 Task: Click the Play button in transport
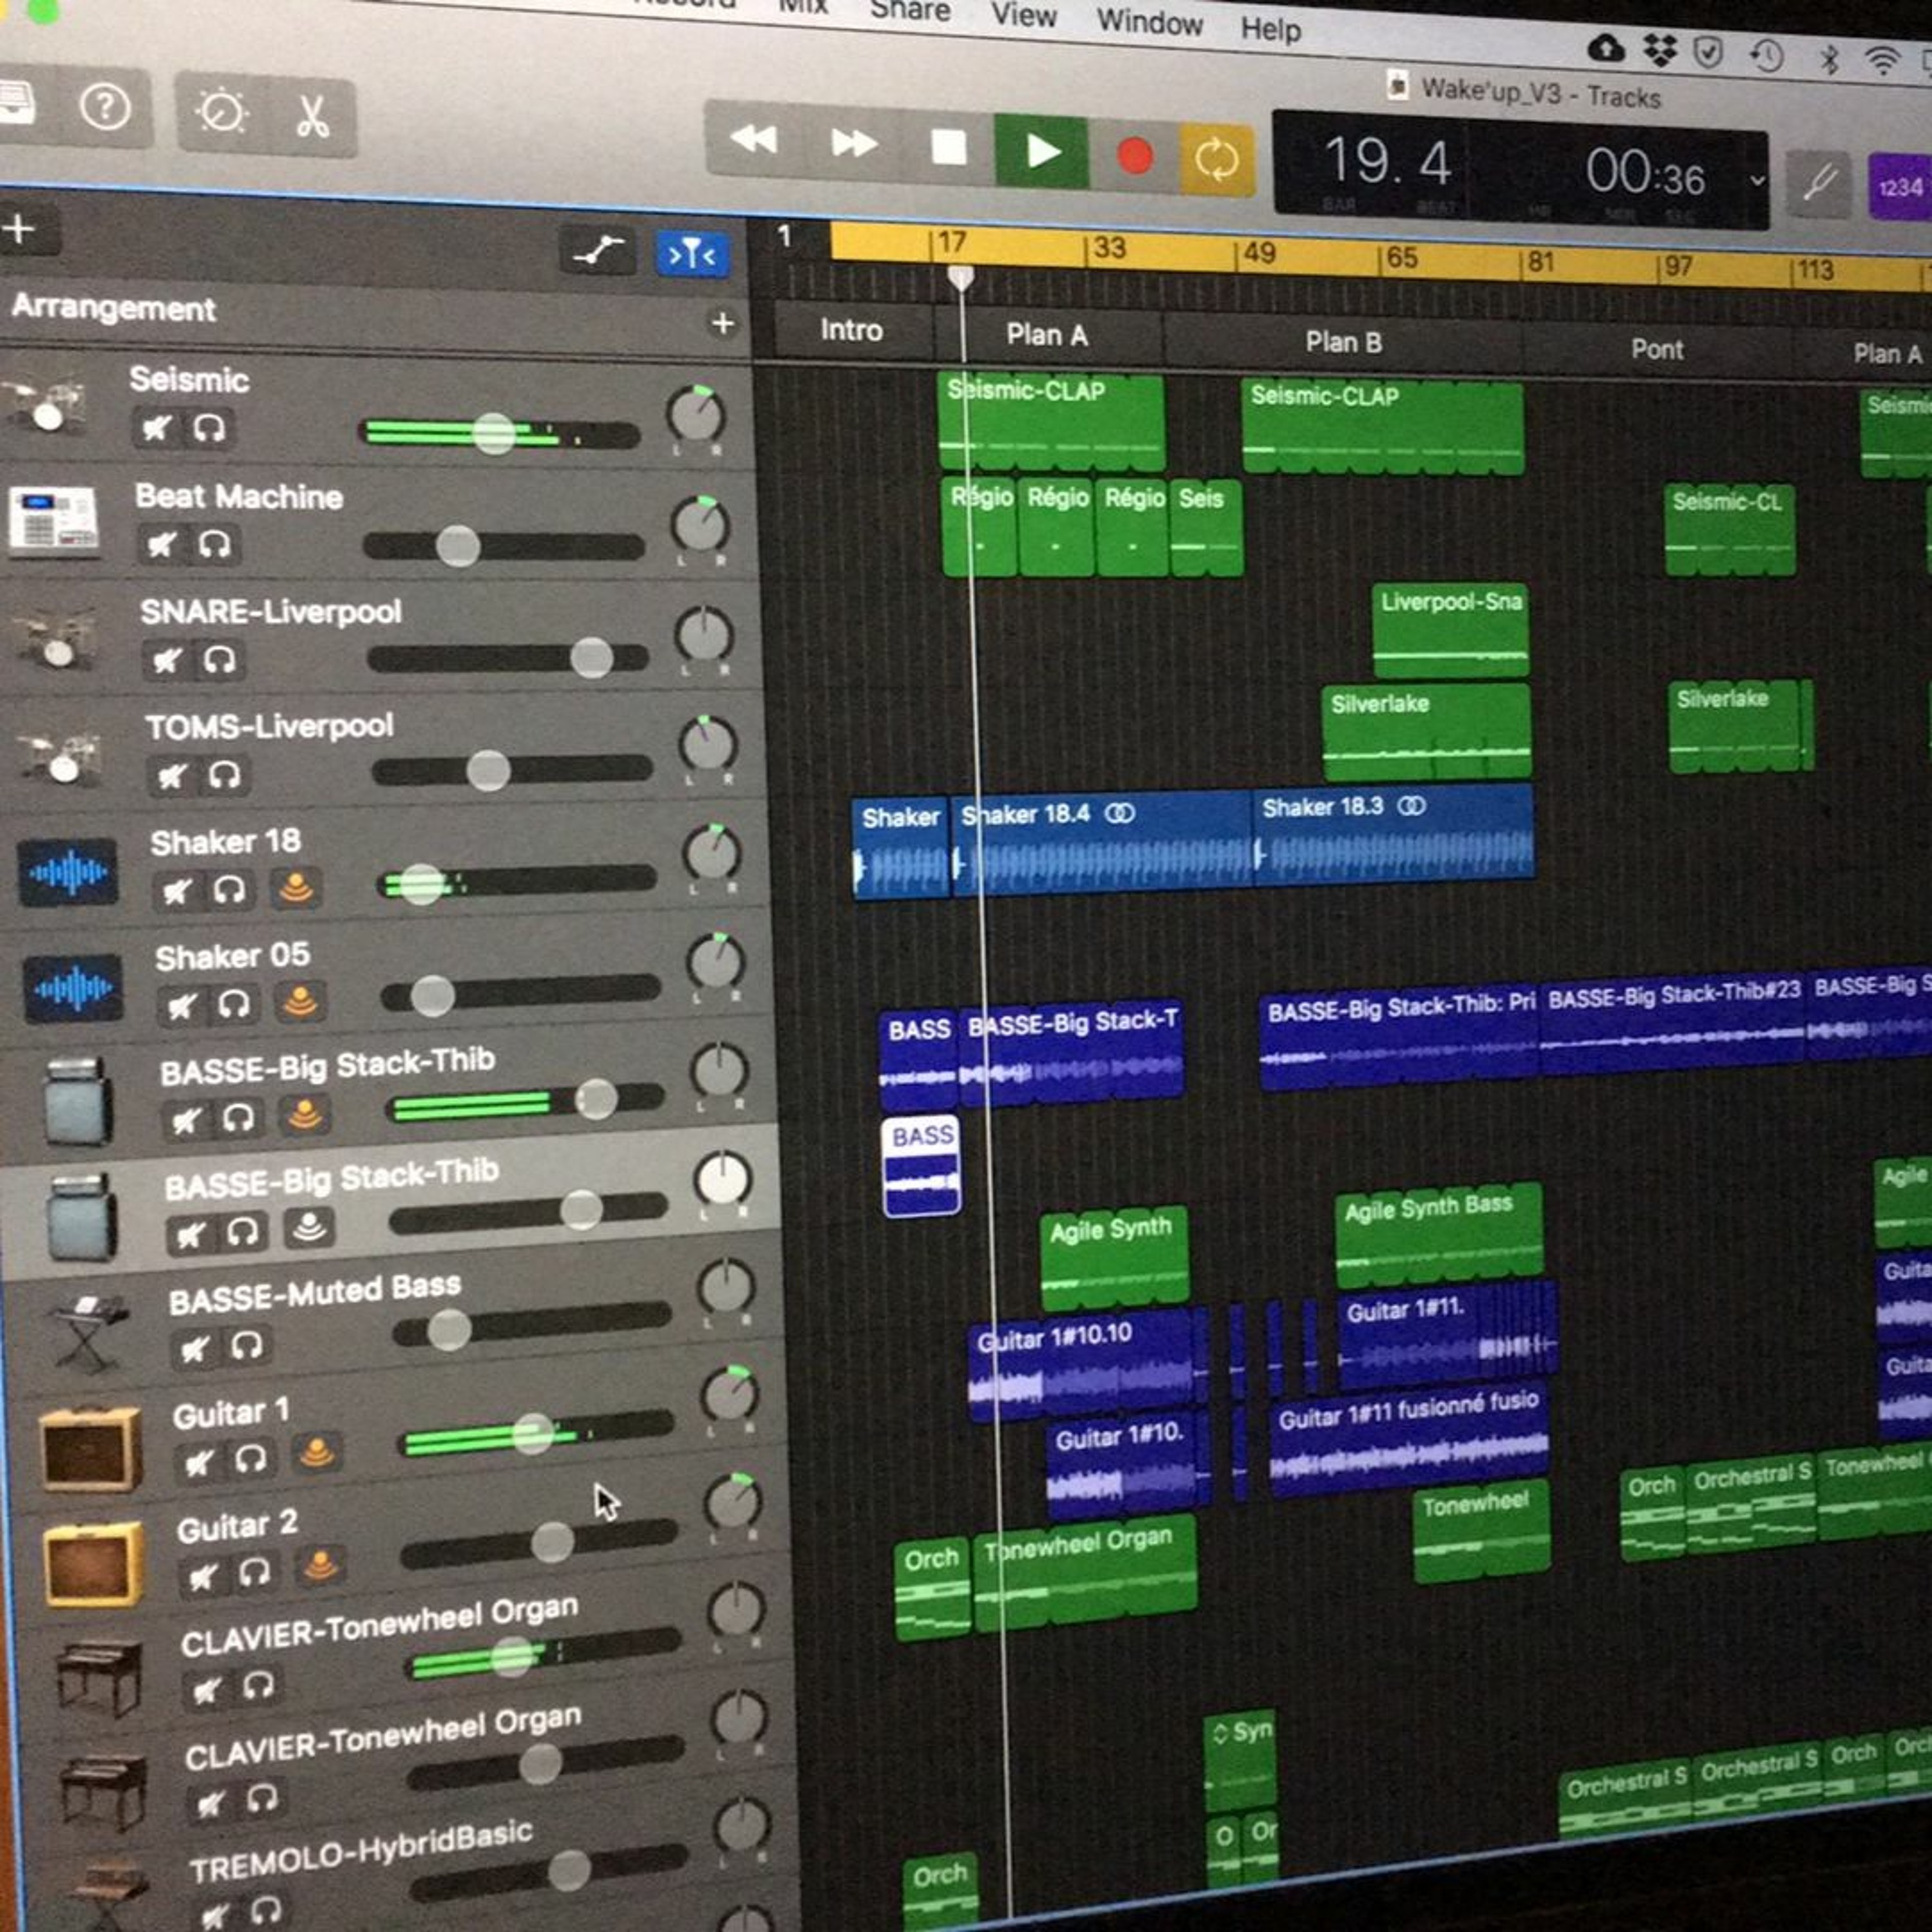[1041, 152]
